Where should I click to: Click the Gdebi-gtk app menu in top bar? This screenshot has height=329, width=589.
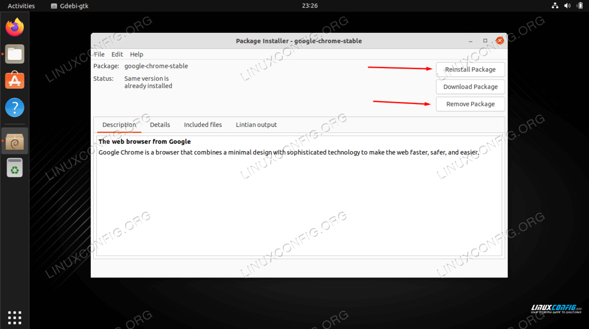click(69, 6)
